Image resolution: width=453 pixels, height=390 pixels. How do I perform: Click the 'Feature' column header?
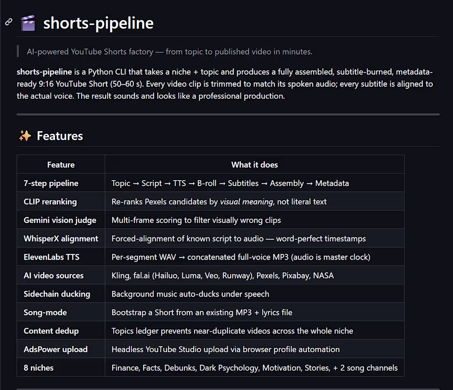click(61, 165)
